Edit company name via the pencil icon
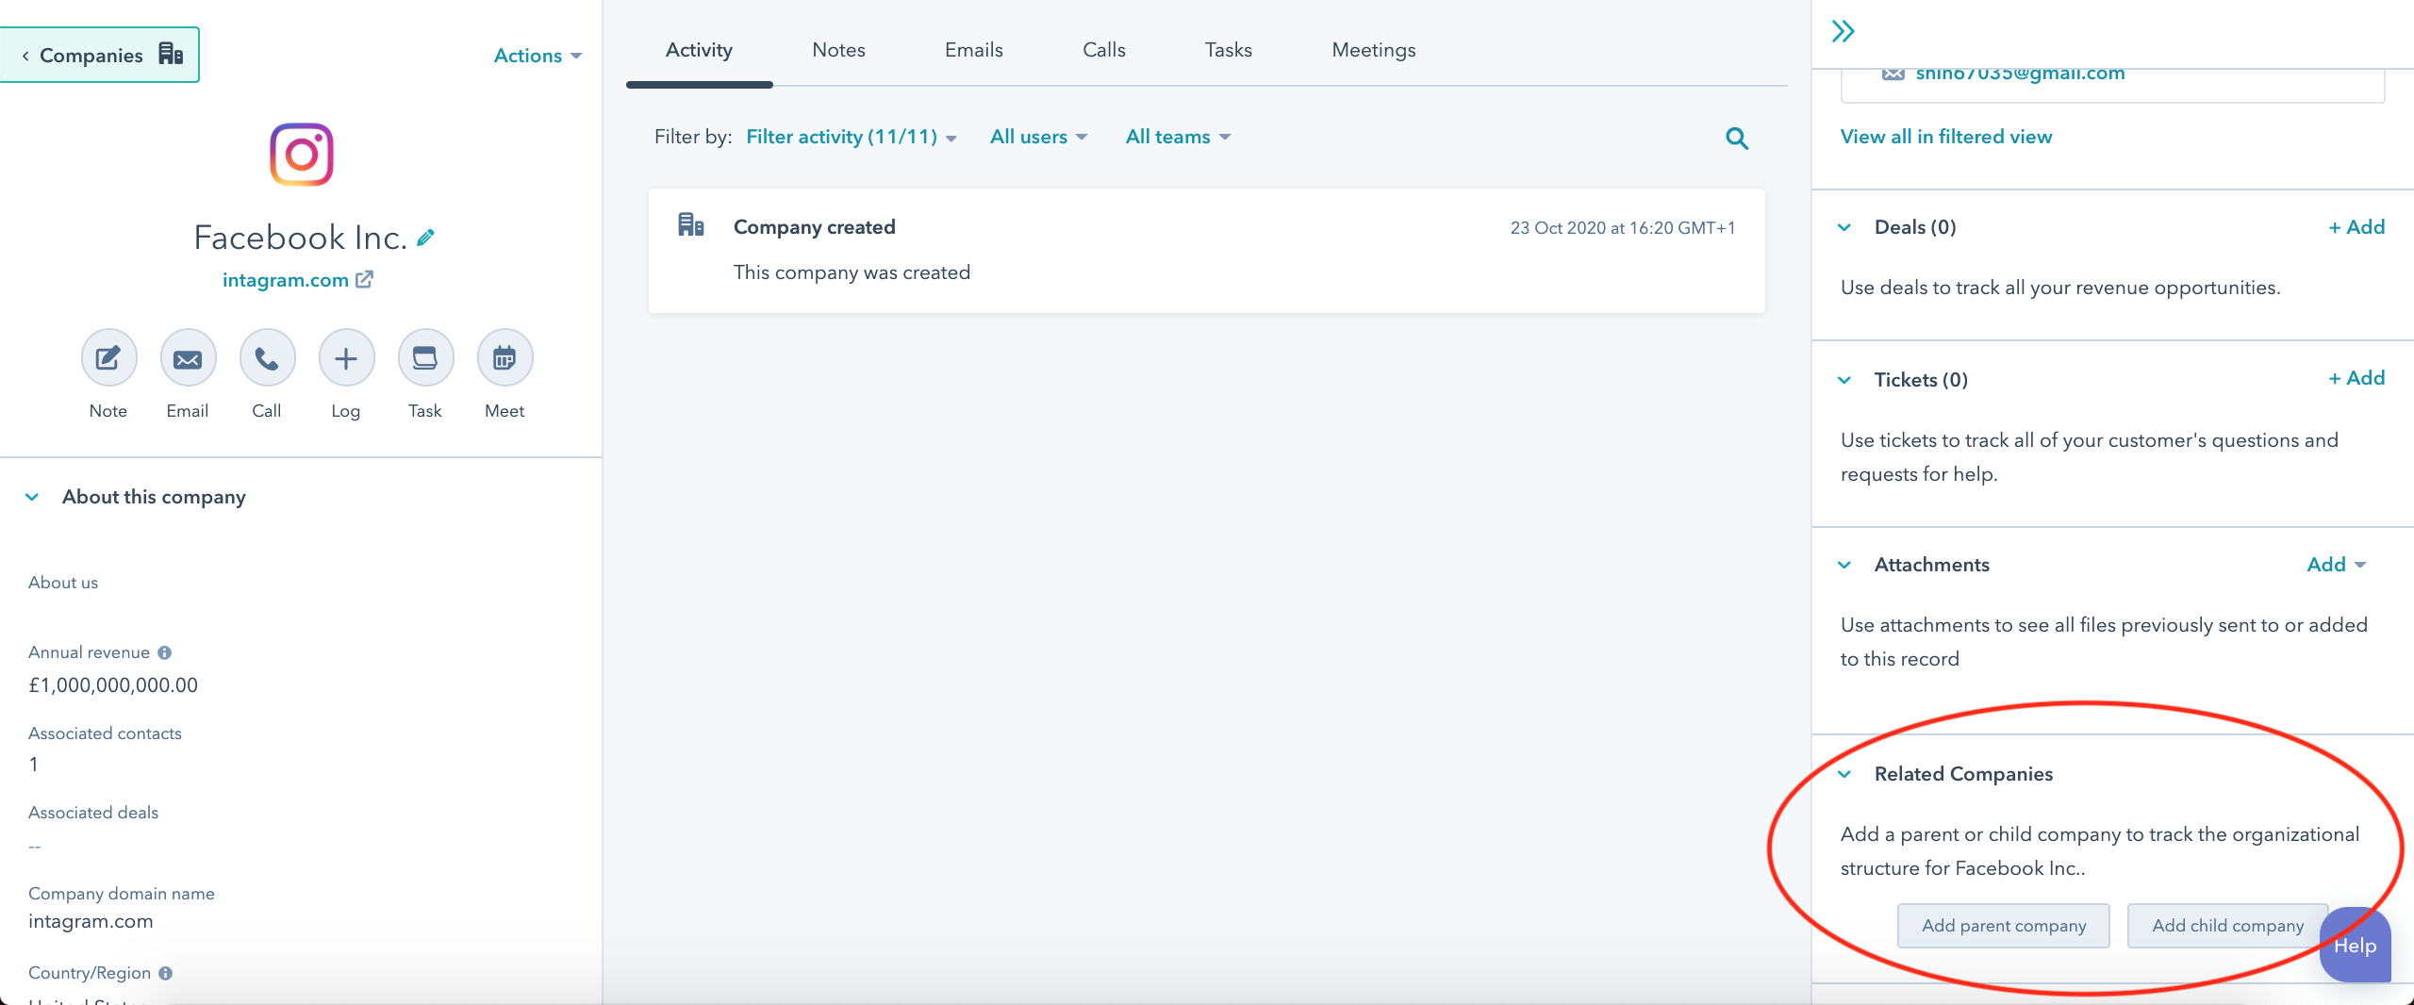The image size is (2414, 1005). [x=426, y=238]
